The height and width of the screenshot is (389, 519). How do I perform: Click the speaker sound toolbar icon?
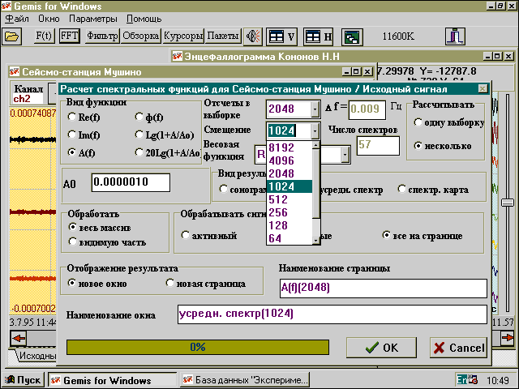click(254, 36)
